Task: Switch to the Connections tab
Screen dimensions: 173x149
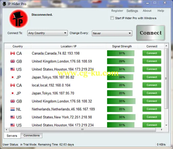Action: tap(31, 136)
